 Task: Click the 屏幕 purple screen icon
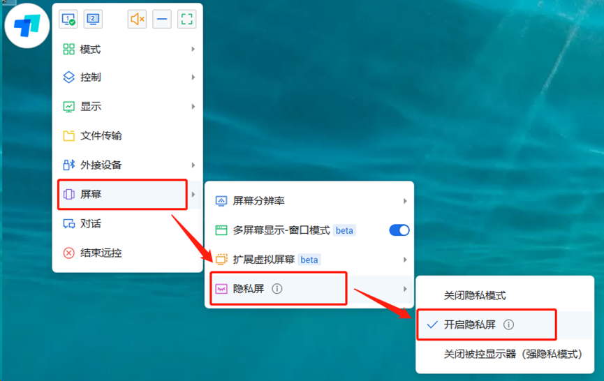(x=68, y=195)
